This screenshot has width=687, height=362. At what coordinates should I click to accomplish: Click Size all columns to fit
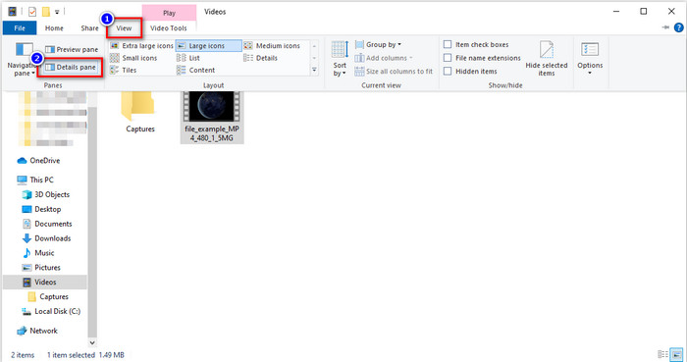pyautogui.click(x=394, y=72)
